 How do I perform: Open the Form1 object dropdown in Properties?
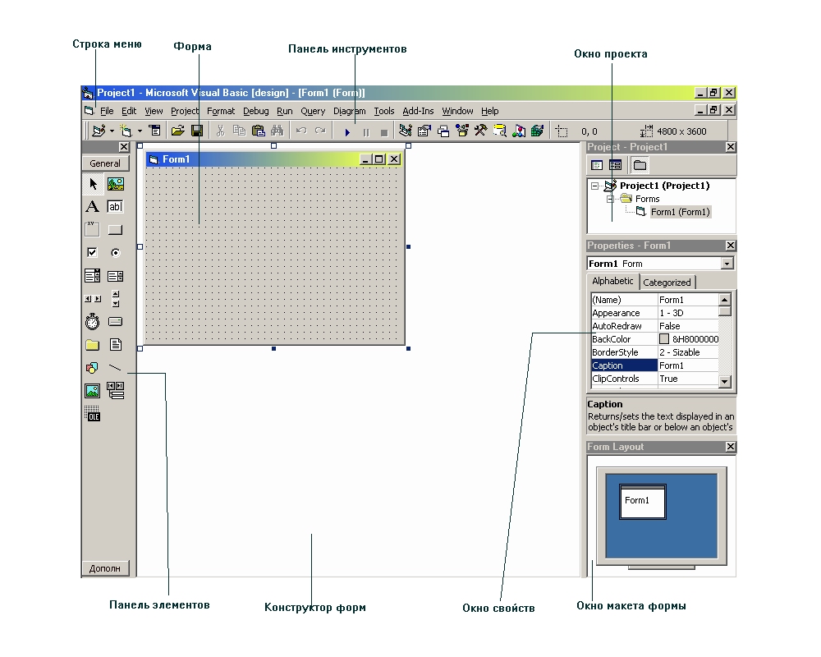click(x=727, y=264)
